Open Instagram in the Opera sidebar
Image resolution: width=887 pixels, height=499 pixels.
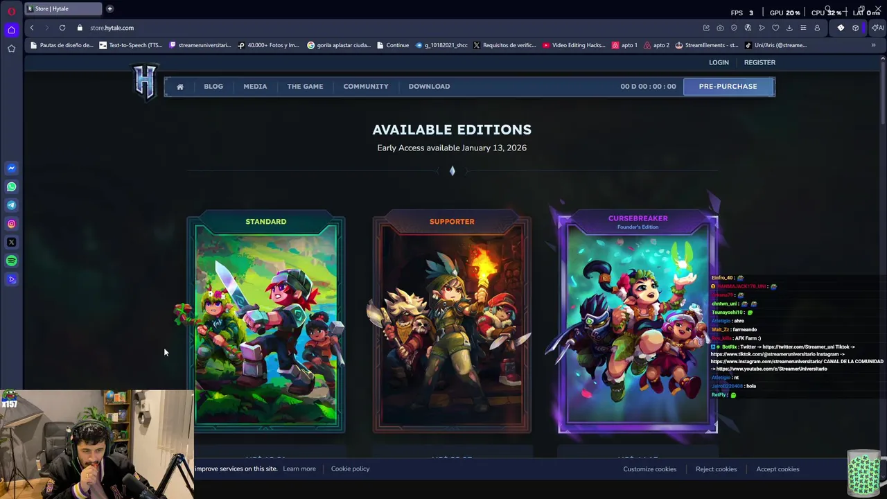[x=11, y=224]
